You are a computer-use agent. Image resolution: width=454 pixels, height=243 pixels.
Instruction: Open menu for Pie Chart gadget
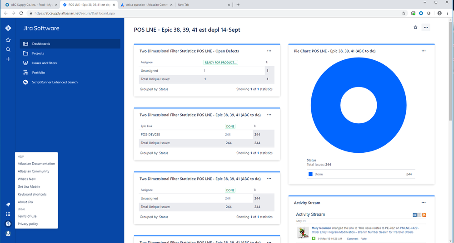pos(424,51)
